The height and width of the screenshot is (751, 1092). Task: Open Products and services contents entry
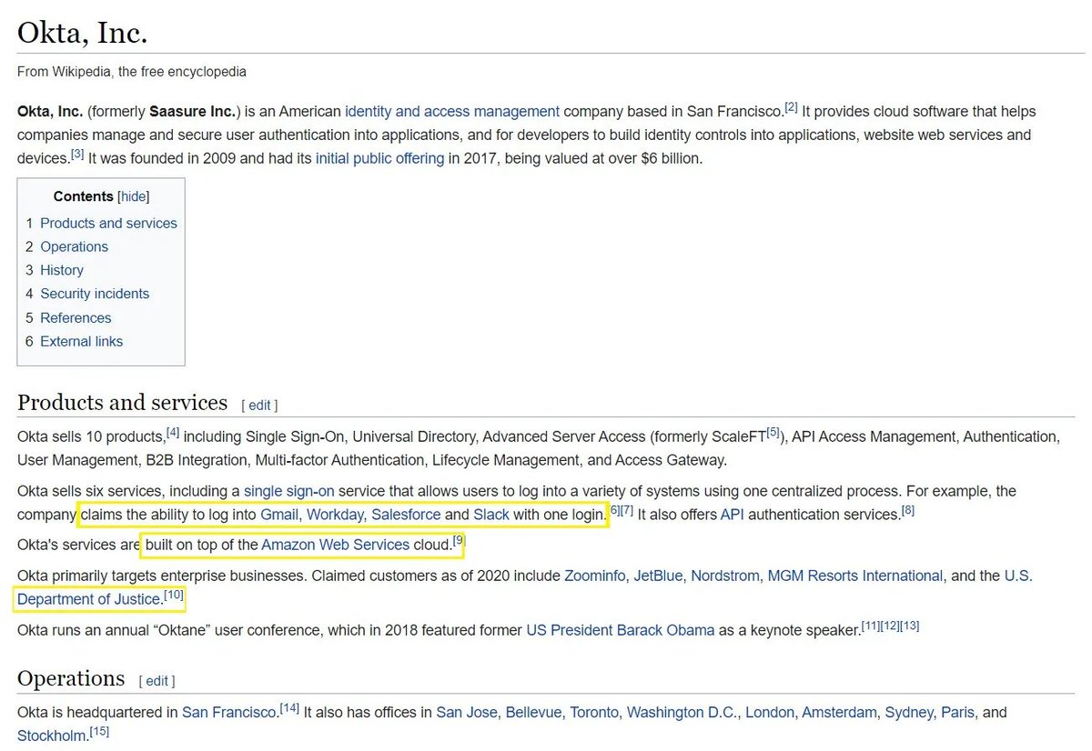(108, 223)
